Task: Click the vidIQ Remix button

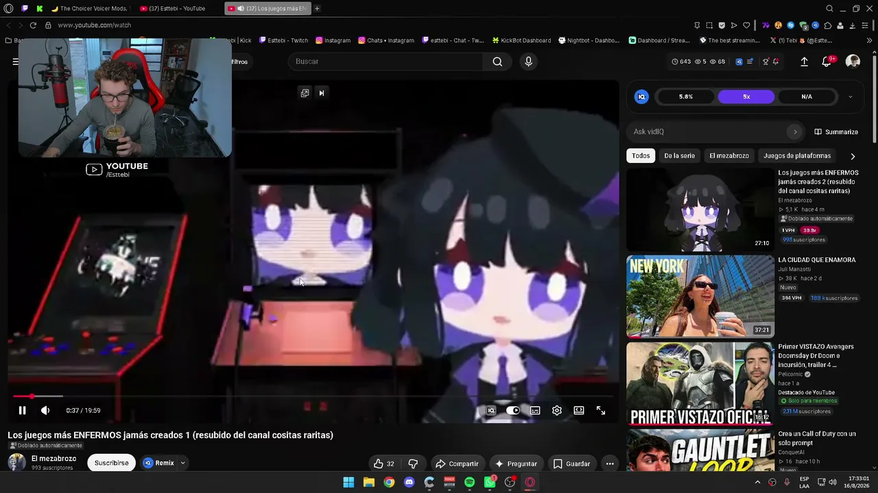Action: 158,463
